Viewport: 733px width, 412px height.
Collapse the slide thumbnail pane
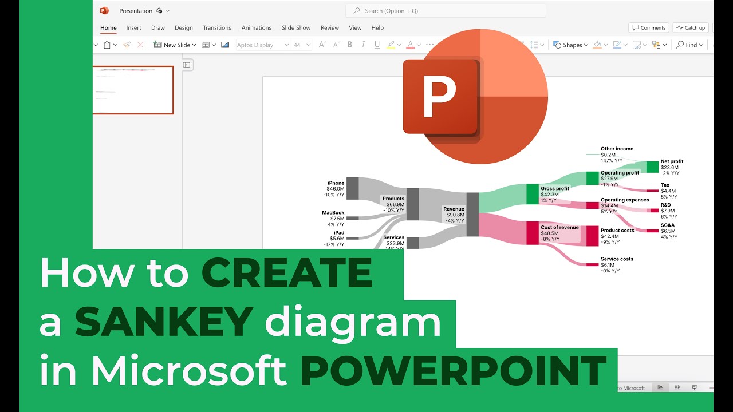point(187,65)
